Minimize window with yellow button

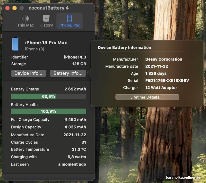[15, 8]
